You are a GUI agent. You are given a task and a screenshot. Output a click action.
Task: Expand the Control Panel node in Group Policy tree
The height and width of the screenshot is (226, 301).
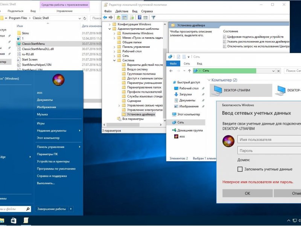click(114, 47)
